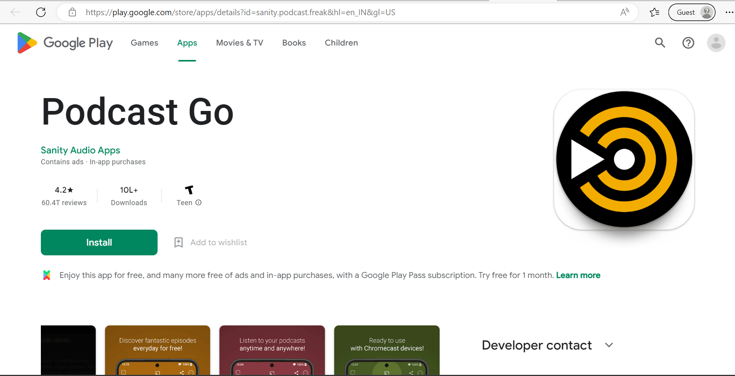Image resolution: width=735 pixels, height=376 pixels.
Task: Open the 'Discover fantastic episodes' screenshot
Action: [x=158, y=350]
